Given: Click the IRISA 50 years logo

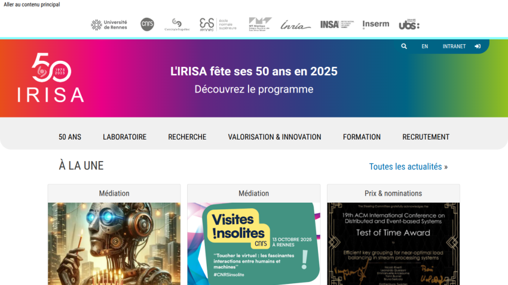Looking at the screenshot, I should (x=51, y=78).
